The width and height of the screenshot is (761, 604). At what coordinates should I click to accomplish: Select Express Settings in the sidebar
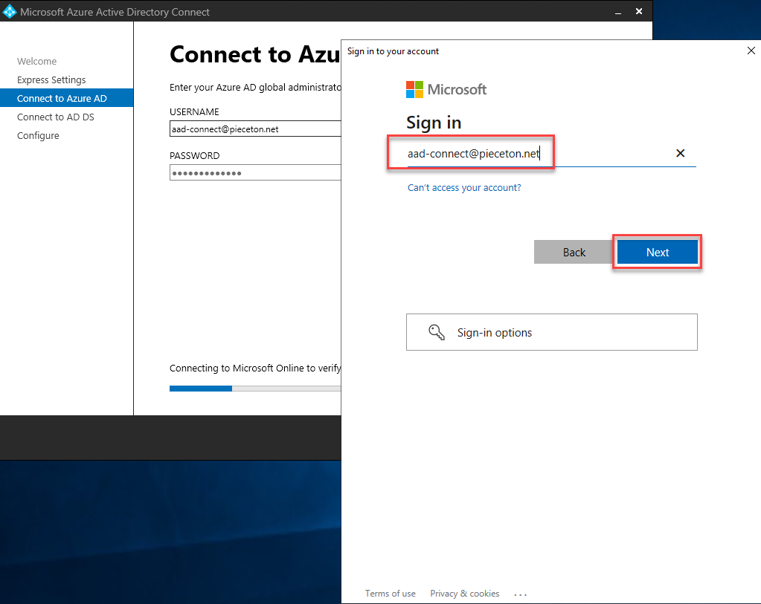(x=51, y=79)
